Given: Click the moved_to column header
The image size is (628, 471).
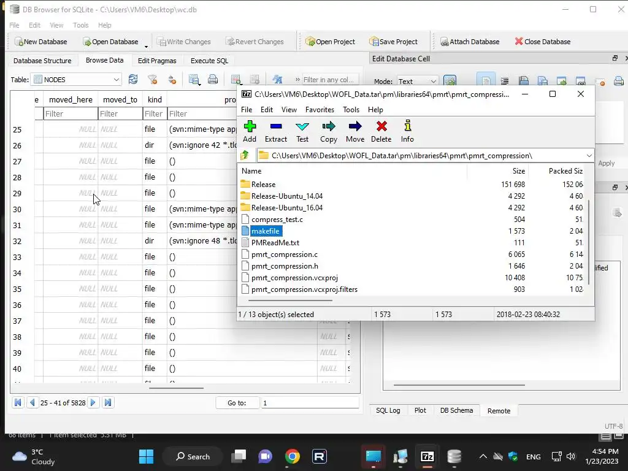Looking at the screenshot, I should [120, 100].
